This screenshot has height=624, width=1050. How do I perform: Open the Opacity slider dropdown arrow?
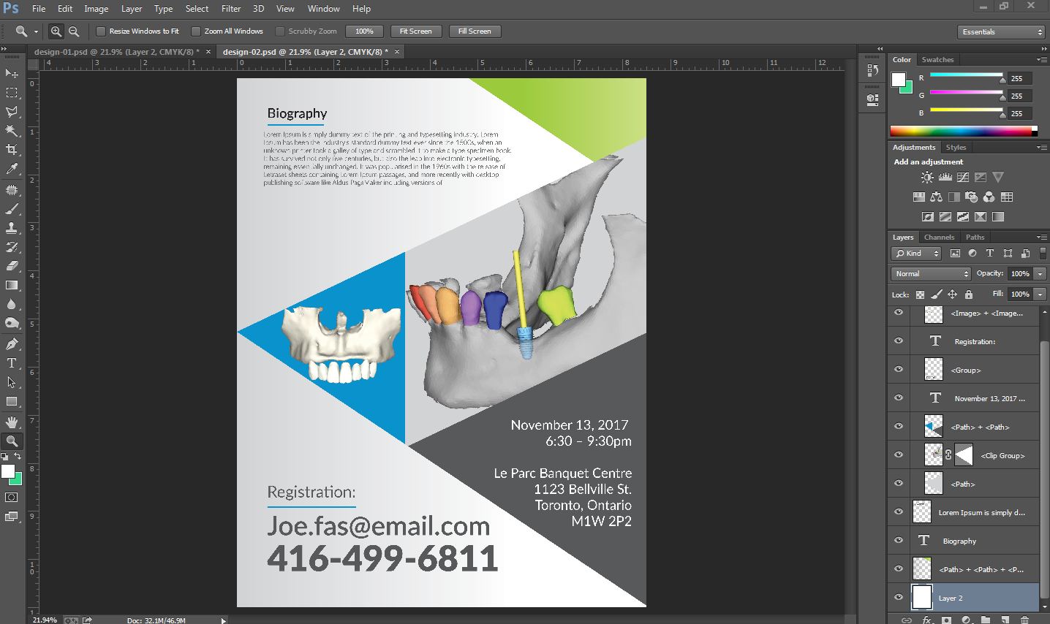[1040, 273]
